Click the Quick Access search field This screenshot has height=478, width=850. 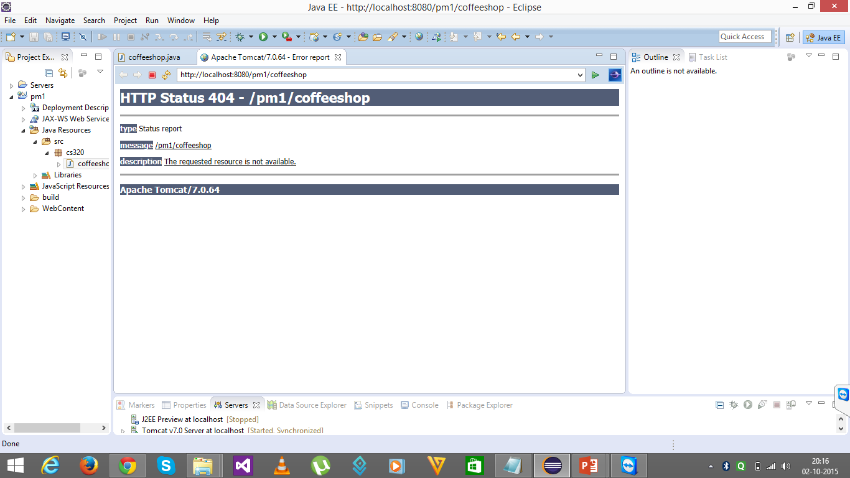pyautogui.click(x=744, y=37)
